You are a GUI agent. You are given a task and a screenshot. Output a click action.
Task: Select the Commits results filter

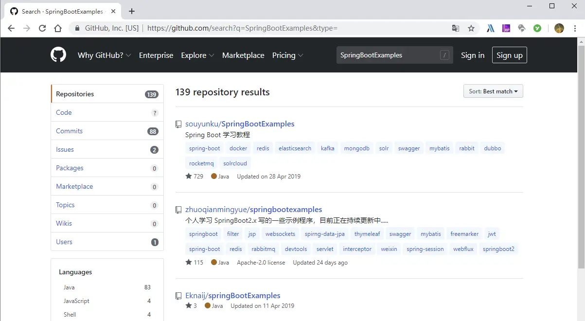click(x=107, y=131)
